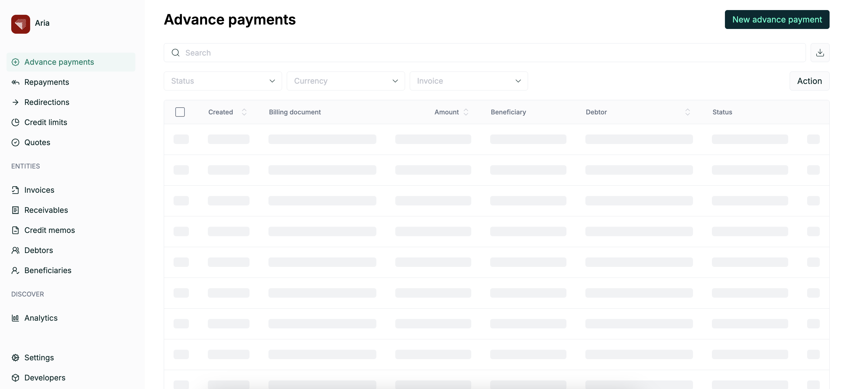Click the Billing document column header
Image resolution: width=842 pixels, height=389 pixels.
[x=295, y=112]
